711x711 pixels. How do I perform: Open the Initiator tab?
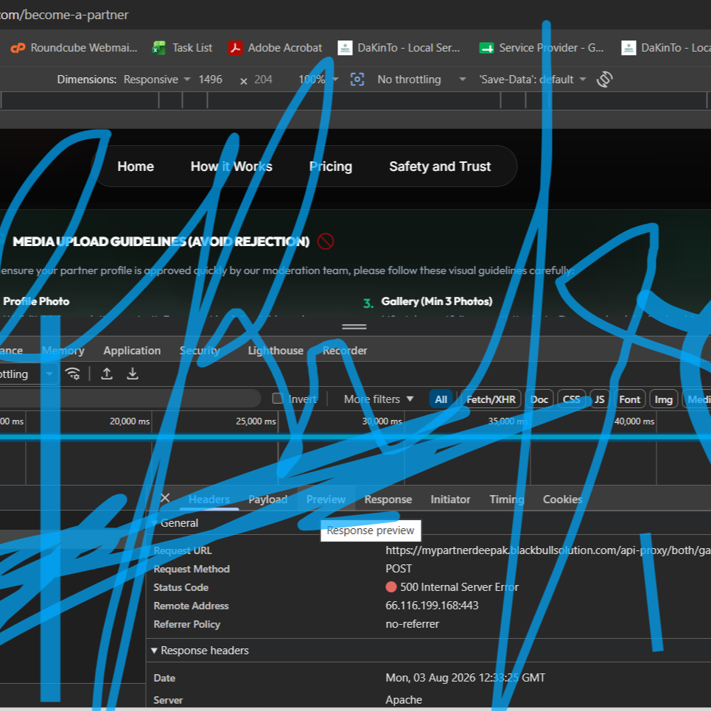coord(450,500)
